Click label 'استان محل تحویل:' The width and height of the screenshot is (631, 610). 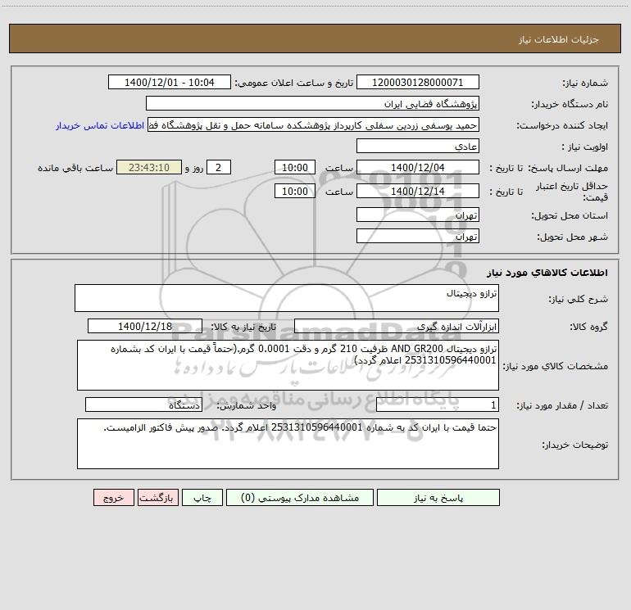tap(570, 215)
